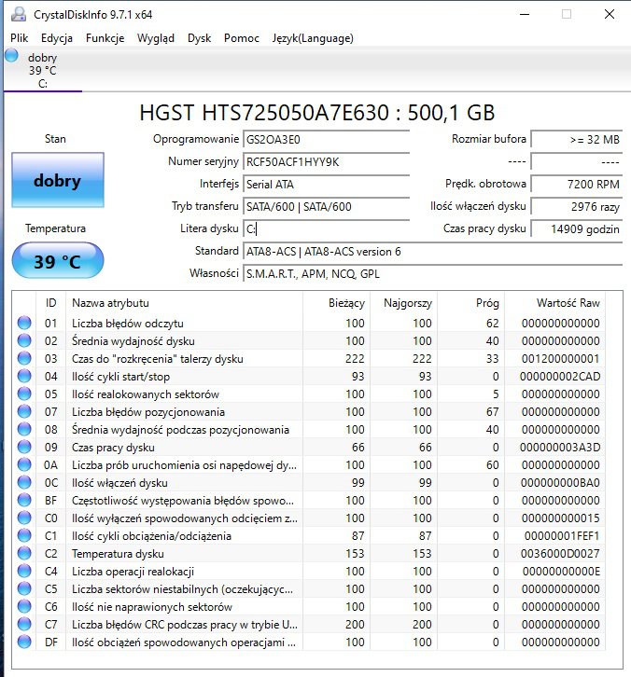This screenshot has width=631, height=677.
Task: Click status orb of attribute C7 row
Action: [24, 624]
